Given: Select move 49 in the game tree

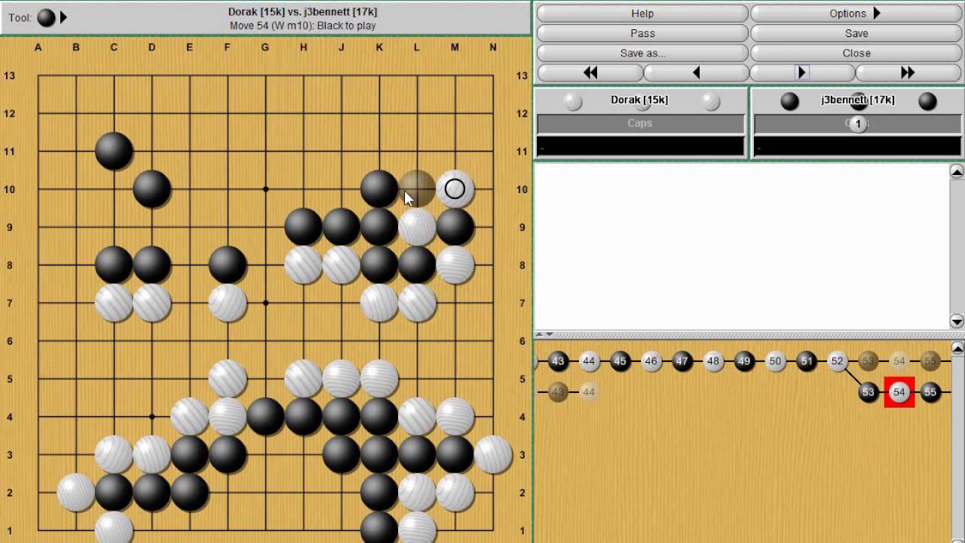Looking at the screenshot, I should [744, 361].
